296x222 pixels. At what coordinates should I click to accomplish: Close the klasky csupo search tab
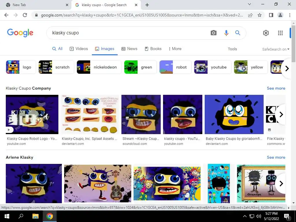136,5
